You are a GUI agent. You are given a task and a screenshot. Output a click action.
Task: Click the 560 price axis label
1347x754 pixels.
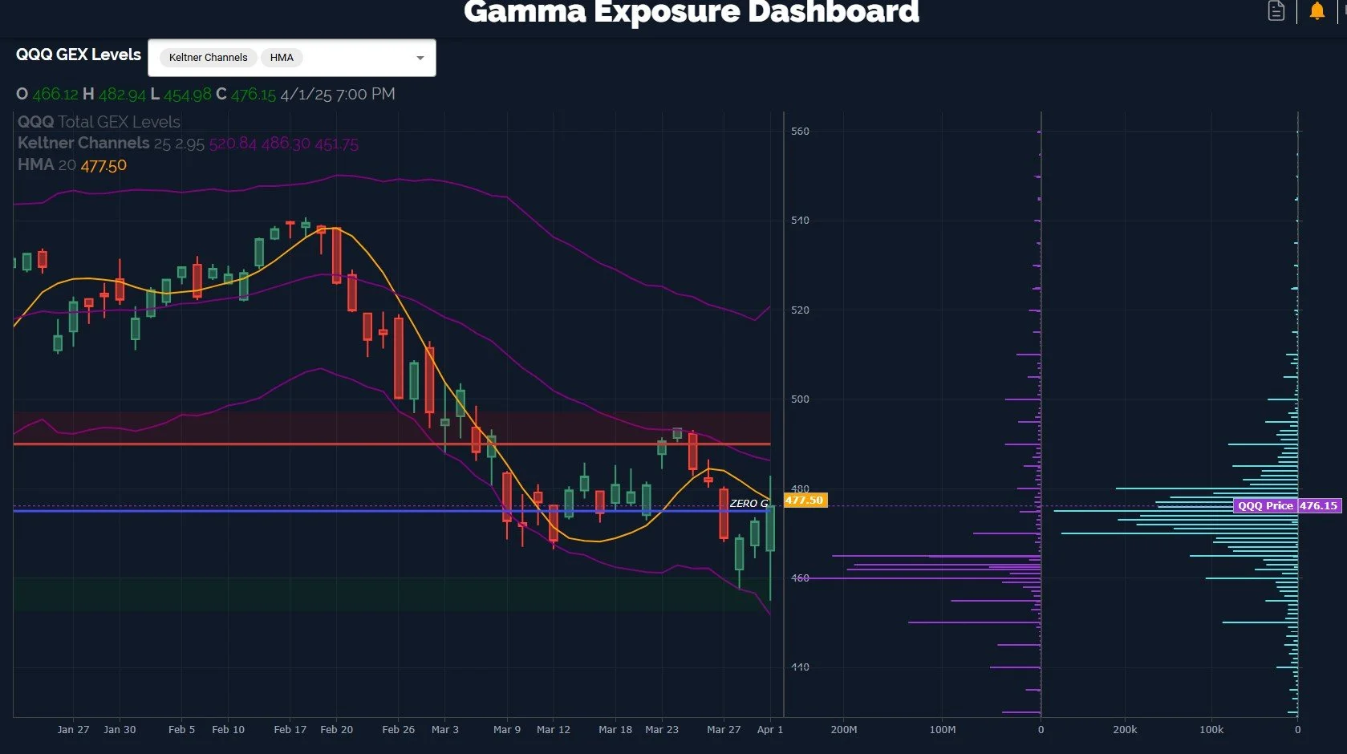pyautogui.click(x=800, y=131)
